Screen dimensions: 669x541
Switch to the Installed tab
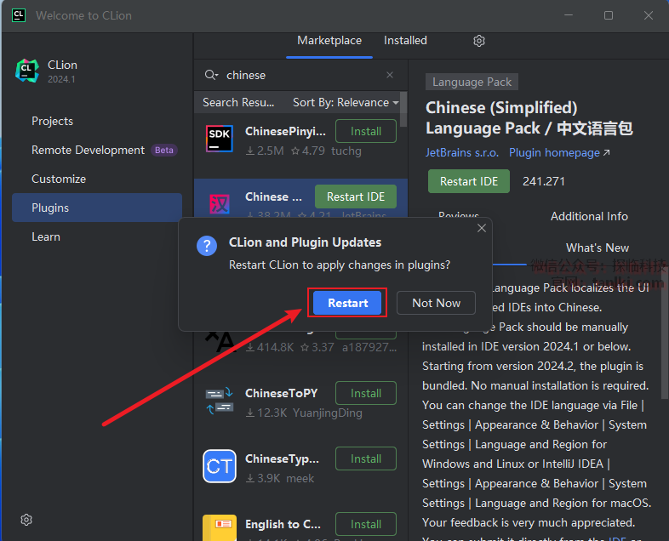tap(405, 41)
